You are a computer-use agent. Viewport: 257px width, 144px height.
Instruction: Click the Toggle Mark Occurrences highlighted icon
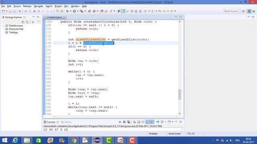pos(123,11)
